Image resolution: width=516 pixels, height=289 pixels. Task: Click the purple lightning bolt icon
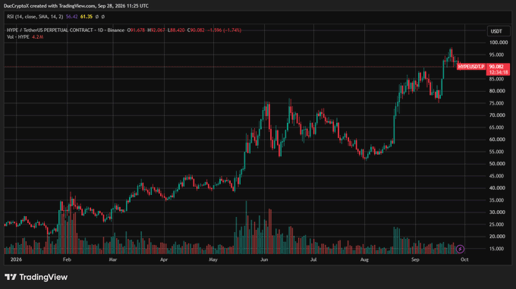coord(460,249)
